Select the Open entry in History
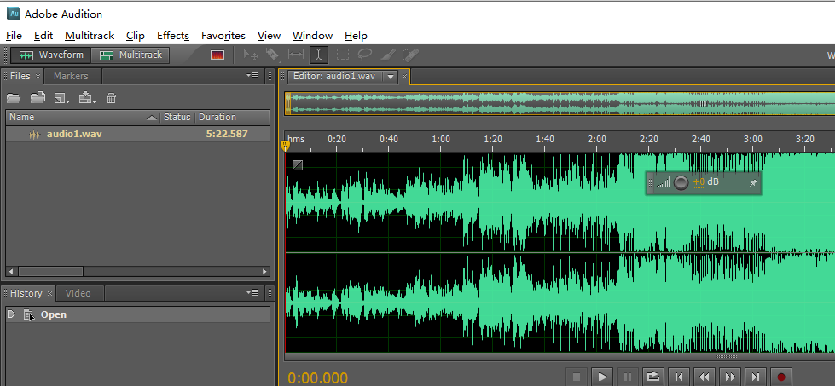 point(138,314)
